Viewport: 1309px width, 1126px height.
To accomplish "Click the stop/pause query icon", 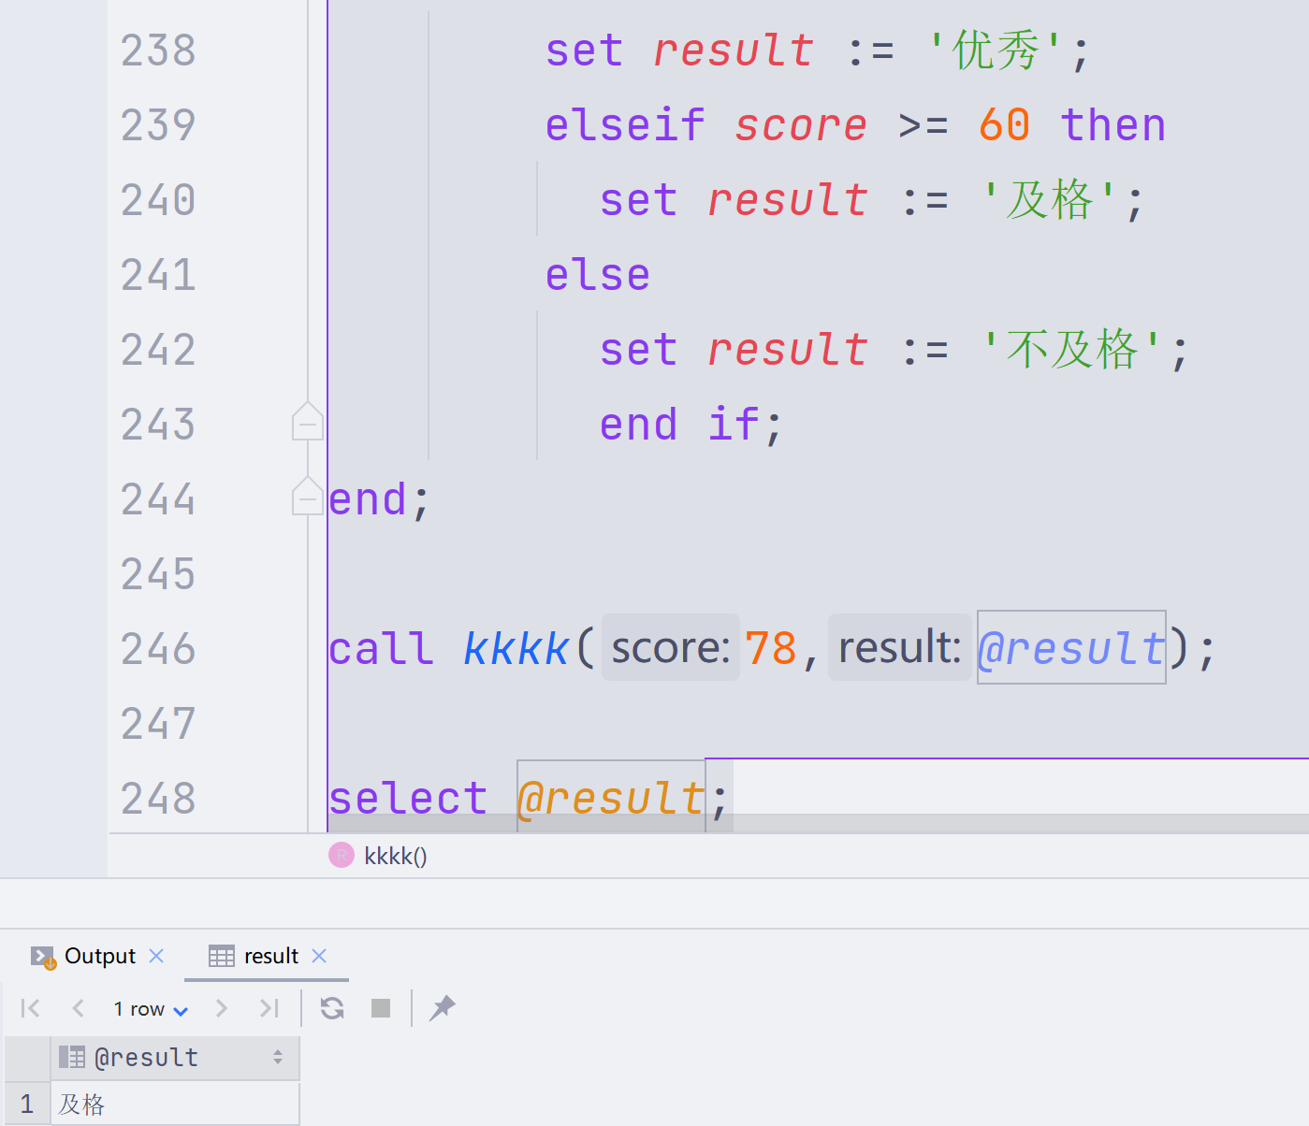I will pos(380,1008).
